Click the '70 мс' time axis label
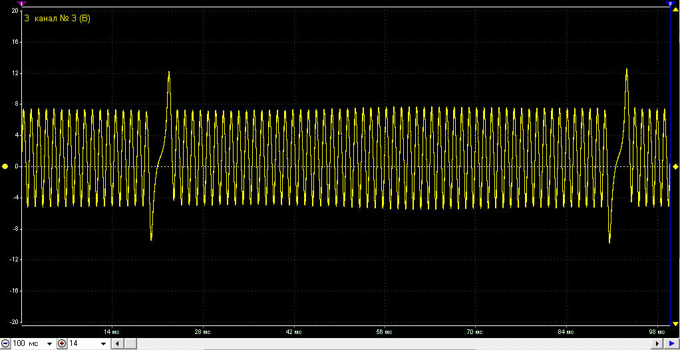This screenshot has width=680, height=350. [475, 332]
